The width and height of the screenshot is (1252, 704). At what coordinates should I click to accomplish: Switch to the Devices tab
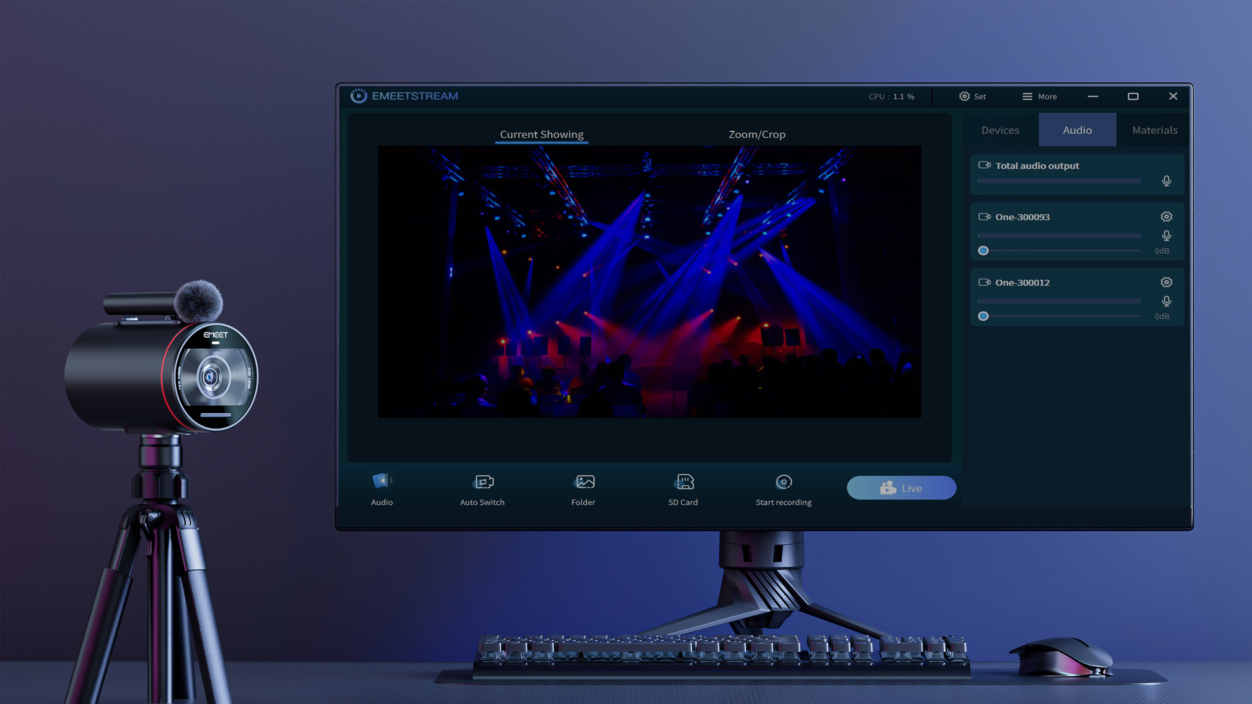(x=1000, y=130)
